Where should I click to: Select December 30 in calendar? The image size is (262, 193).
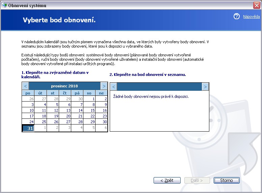(102, 122)
